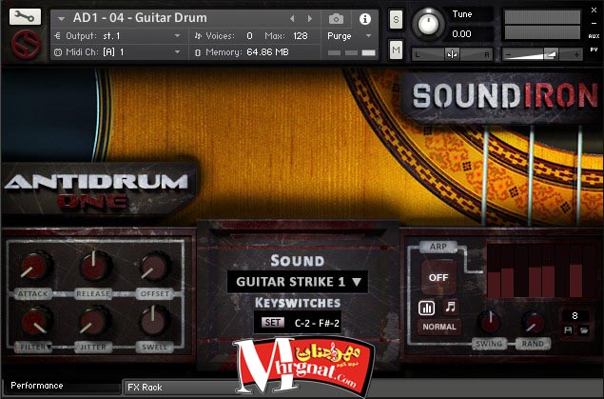Viewport: 604px width, 399px height.
Task: Decrease volume with the minus icon
Action: pos(509,54)
